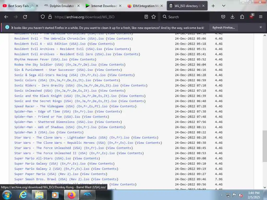This screenshot has height=200, width=267.
Task: Open Dolphin Emulator from the taskbar
Action: coord(88,195)
